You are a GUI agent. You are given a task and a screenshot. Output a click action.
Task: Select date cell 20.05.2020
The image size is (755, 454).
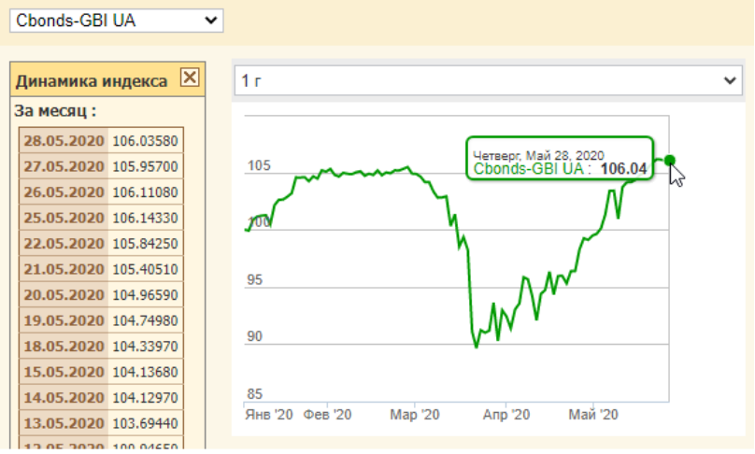[64, 294]
